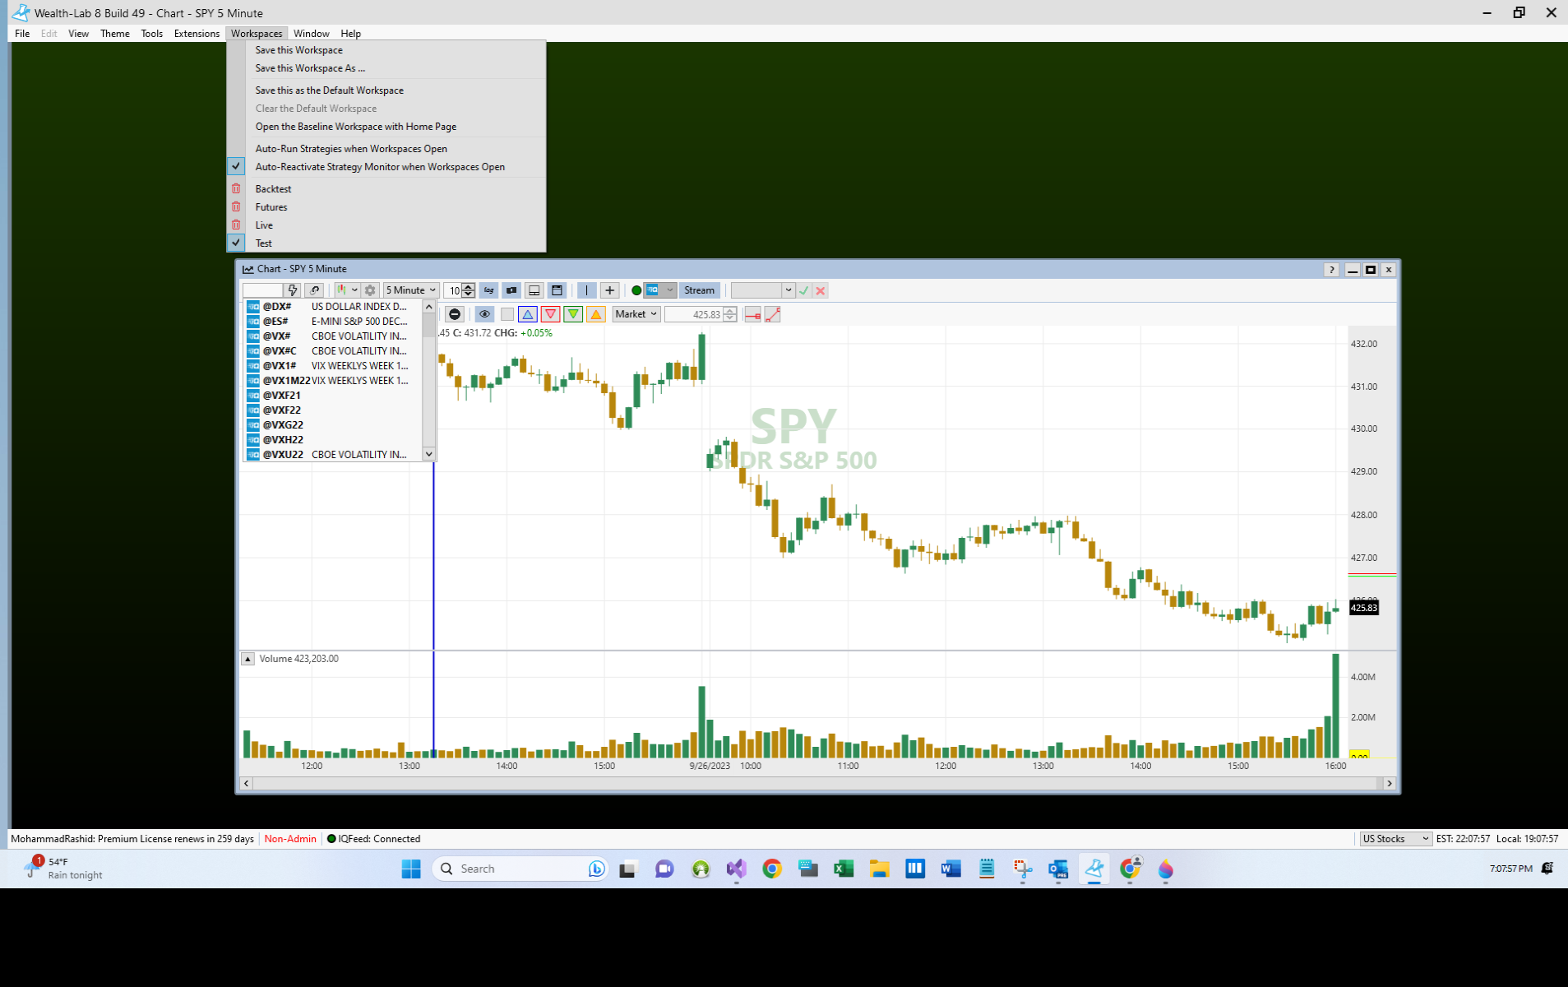Click the red down triangle sell icon
This screenshot has height=987, width=1568.
coord(551,314)
